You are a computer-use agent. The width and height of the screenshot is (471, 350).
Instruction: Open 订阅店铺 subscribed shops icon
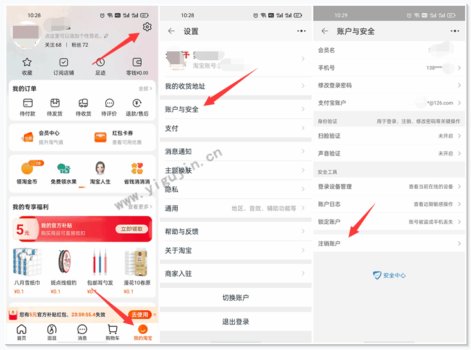[x=64, y=62]
